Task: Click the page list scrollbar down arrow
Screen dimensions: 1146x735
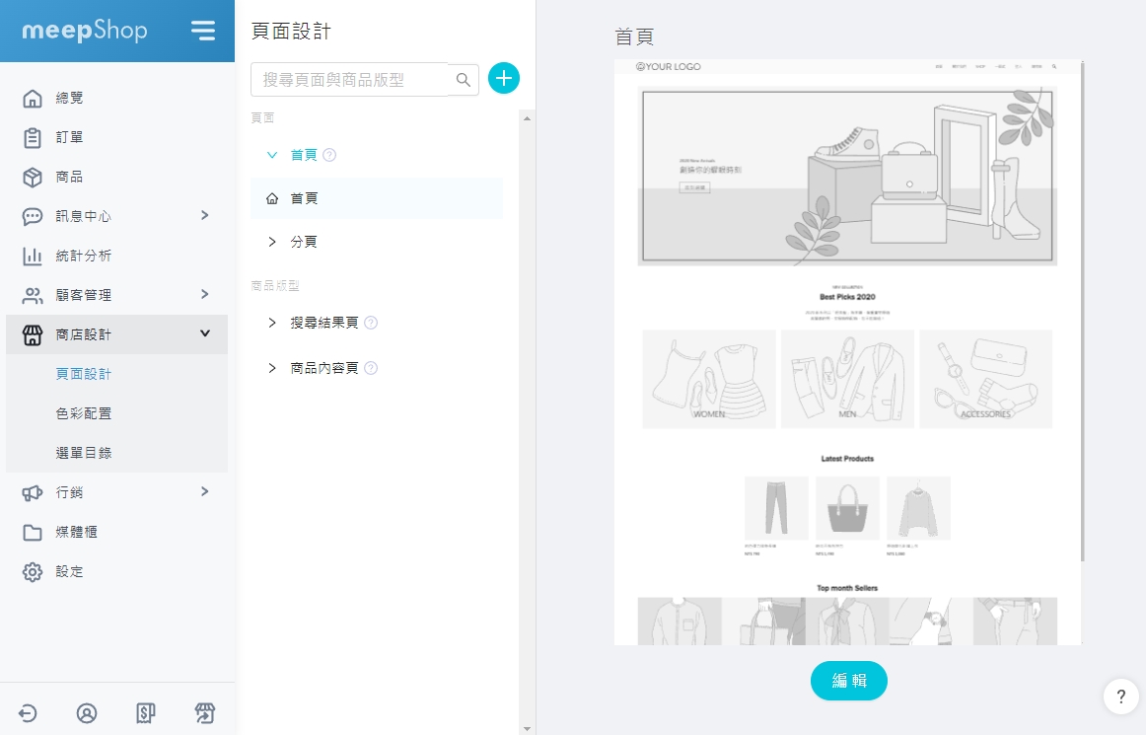Action: tap(527, 728)
